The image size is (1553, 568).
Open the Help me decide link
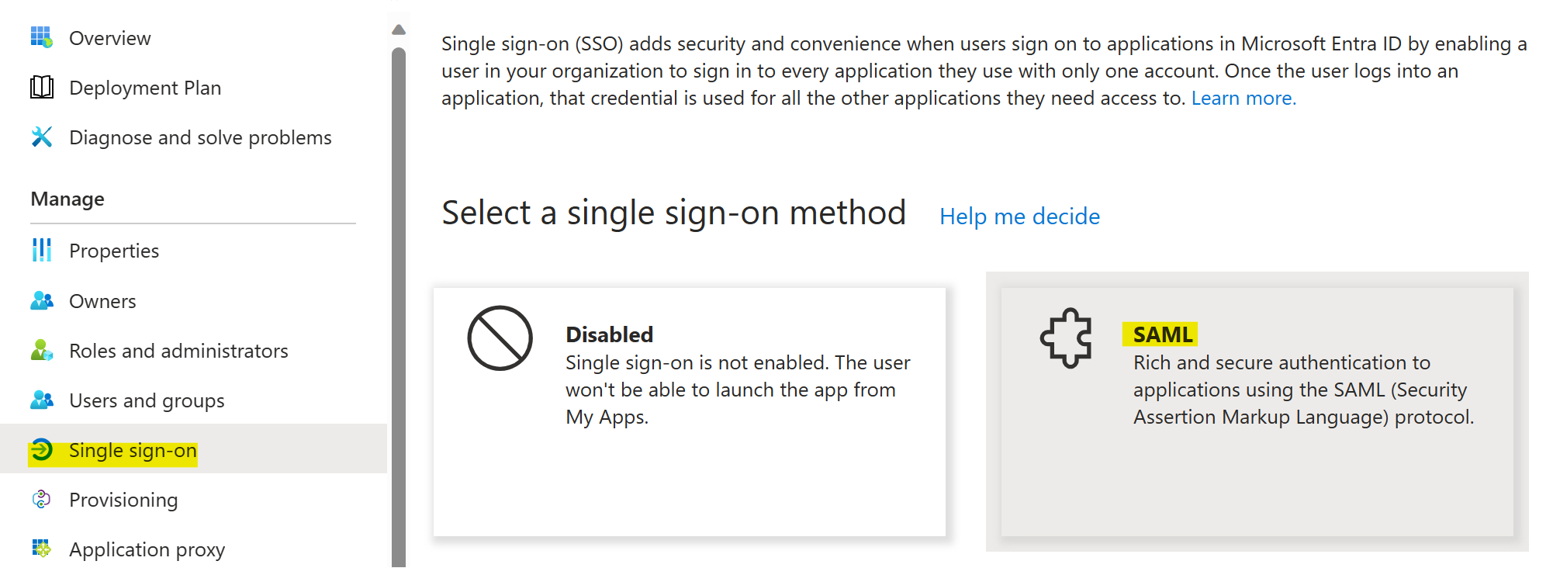pyautogui.click(x=1019, y=216)
